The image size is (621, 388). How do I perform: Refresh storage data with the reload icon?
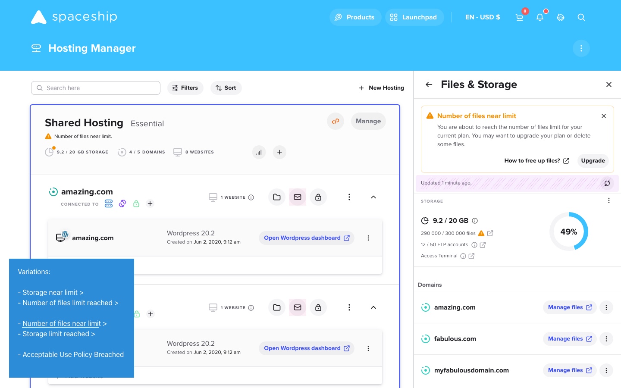tap(607, 183)
